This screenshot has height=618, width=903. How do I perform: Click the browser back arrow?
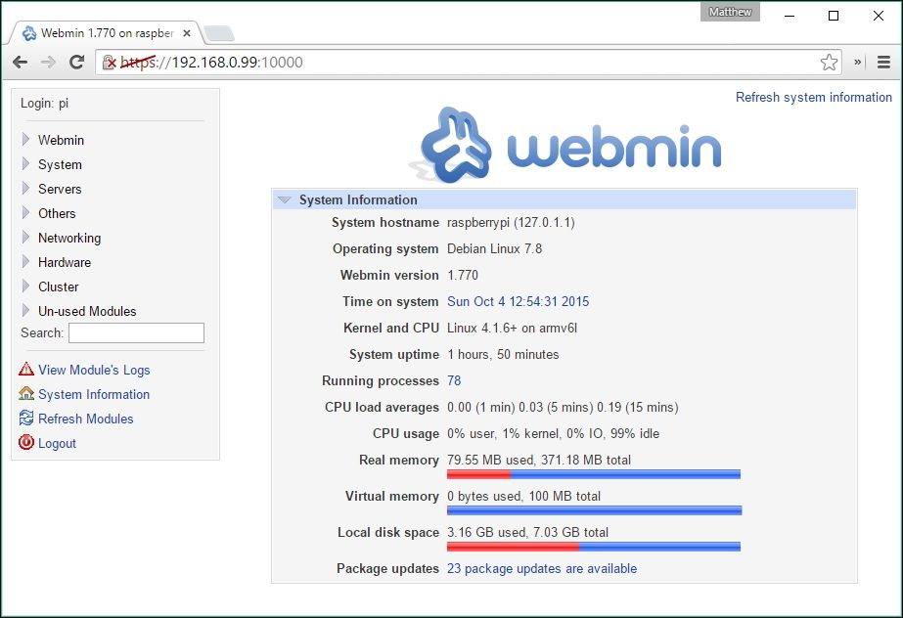[x=21, y=63]
